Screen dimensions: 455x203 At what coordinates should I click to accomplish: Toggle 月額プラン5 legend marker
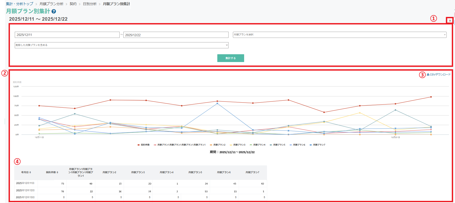click(x=271, y=145)
